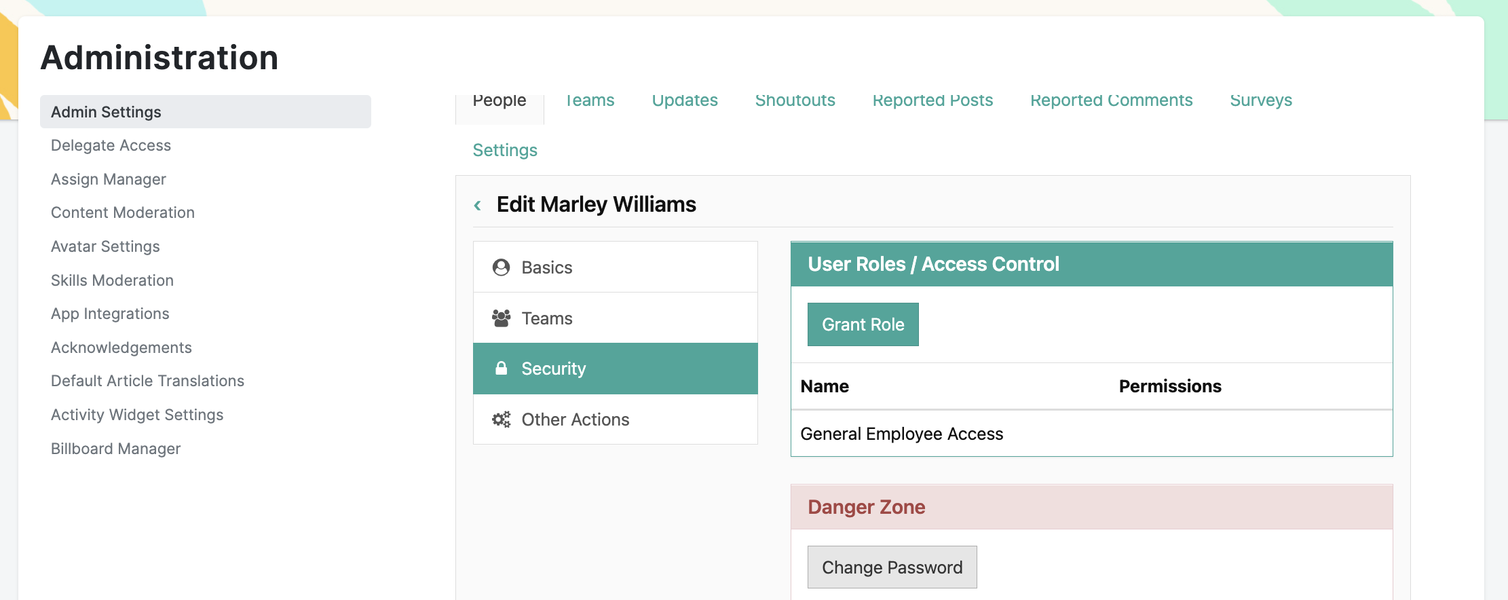1508x600 pixels.
Task: Click the user profile icon next to Basics
Action: [x=502, y=267]
